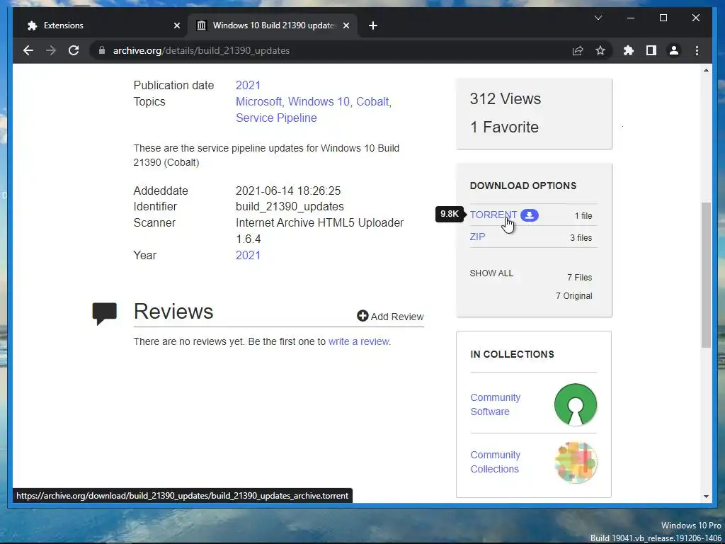
Task: Click SHOW ALL download files
Action: [x=491, y=273]
